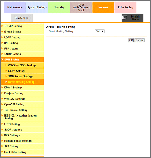This screenshot has height=158, width=151.
Task: Click arrow icon beside WebDAV Settings
Action: (2, 99)
